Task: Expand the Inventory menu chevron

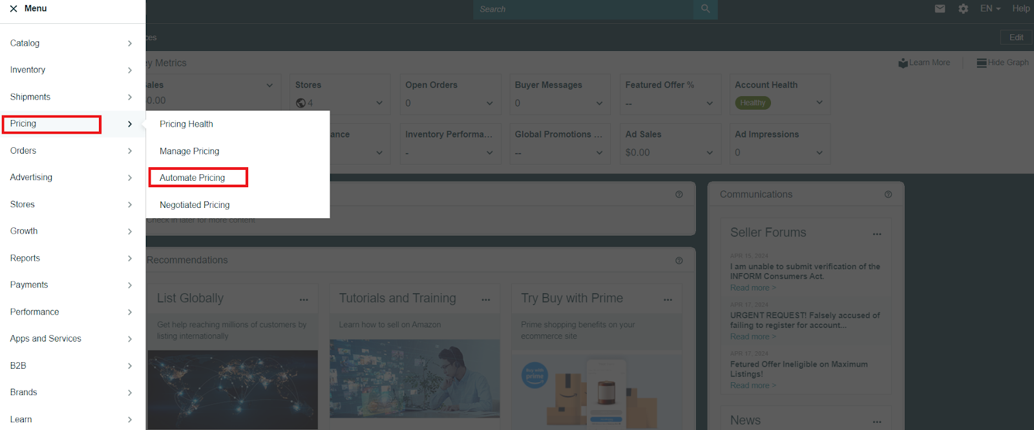Action: [x=130, y=70]
